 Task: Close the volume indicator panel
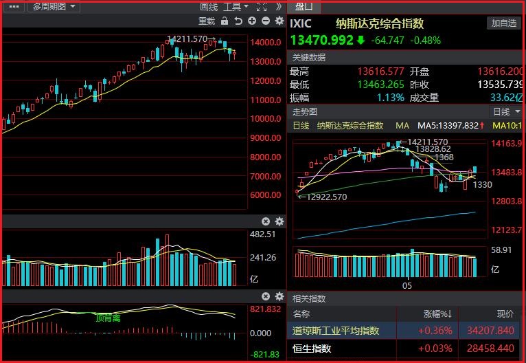click(x=266, y=221)
